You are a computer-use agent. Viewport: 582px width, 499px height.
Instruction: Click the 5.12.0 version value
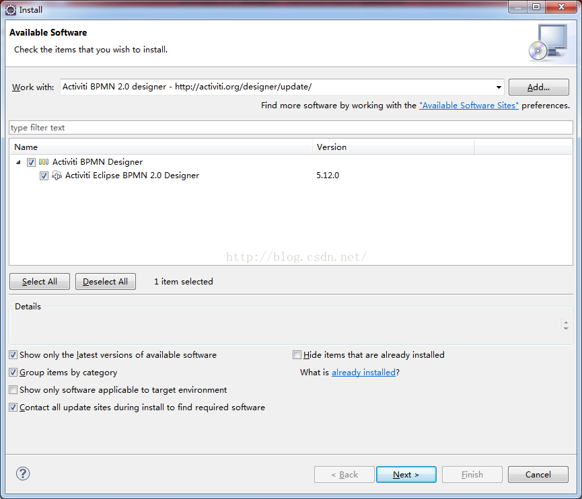pyautogui.click(x=328, y=175)
